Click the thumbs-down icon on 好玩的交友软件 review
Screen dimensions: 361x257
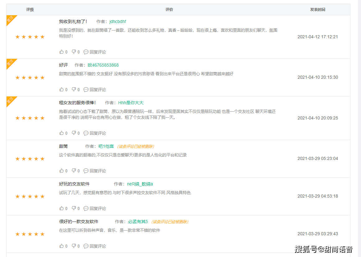coord(74,208)
